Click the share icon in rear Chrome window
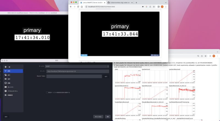The image size is (220, 121). 202,56
